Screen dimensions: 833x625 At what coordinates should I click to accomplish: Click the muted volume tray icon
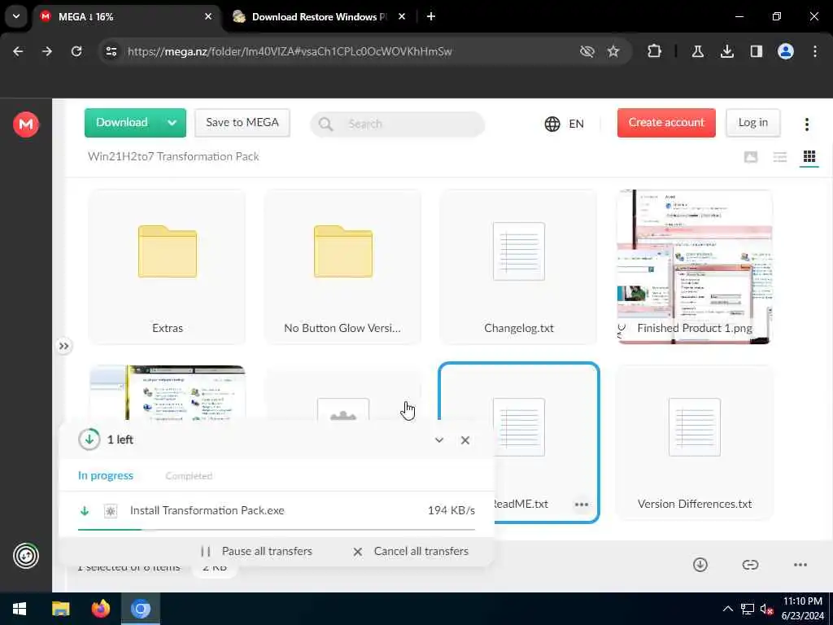(x=766, y=609)
